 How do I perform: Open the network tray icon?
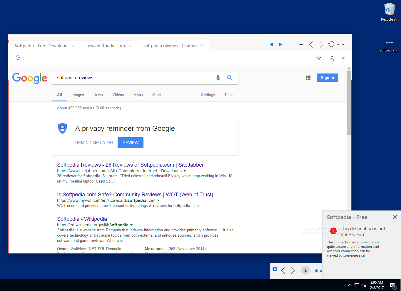[357, 285]
